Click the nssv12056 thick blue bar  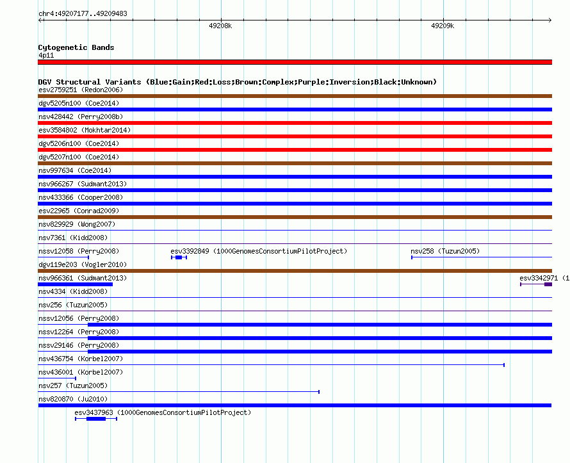pyautogui.click(x=320, y=325)
